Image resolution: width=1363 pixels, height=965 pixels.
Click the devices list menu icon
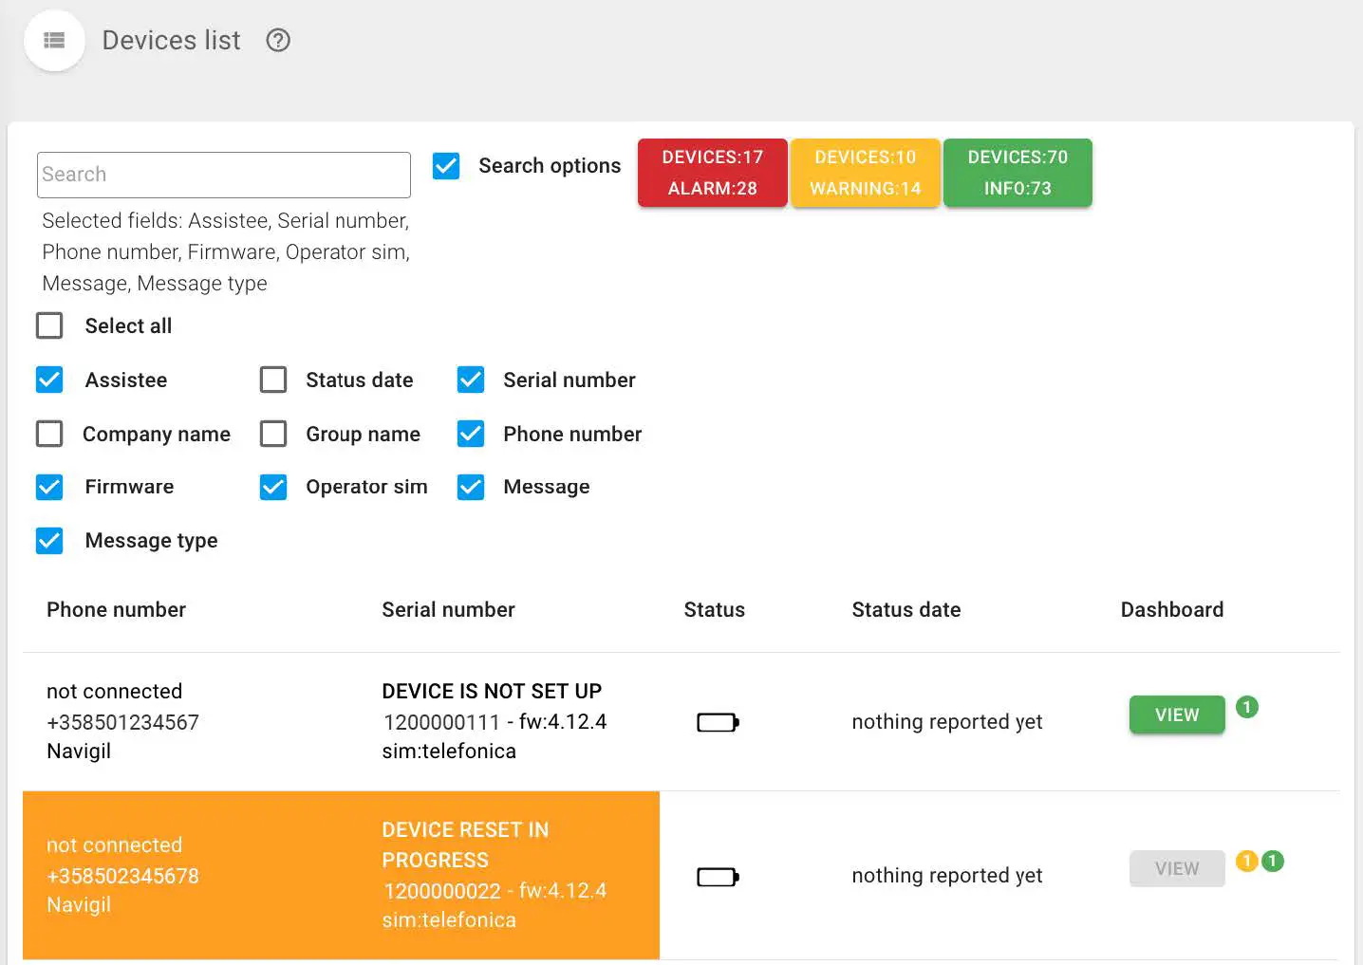[x=54, y=41]
